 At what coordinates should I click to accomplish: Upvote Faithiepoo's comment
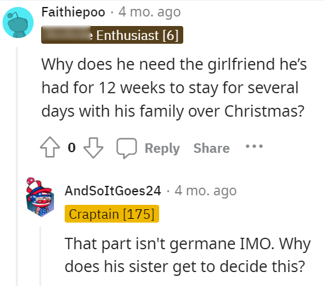tap(50, 147)
